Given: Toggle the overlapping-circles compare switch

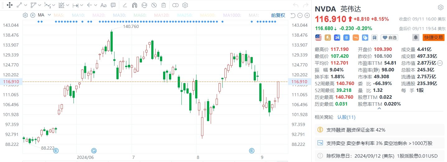Looking at the screenshot, I should pyautogui.click(x=176, y=5).
